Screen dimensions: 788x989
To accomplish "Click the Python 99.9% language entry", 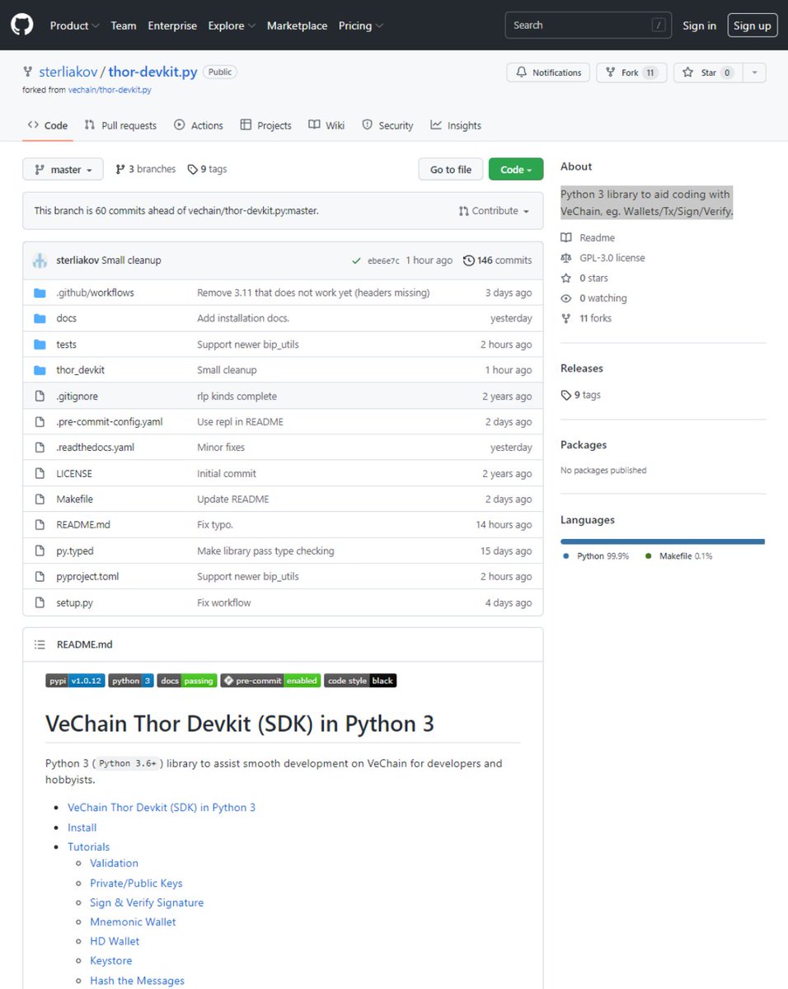I will click(596, 556).
